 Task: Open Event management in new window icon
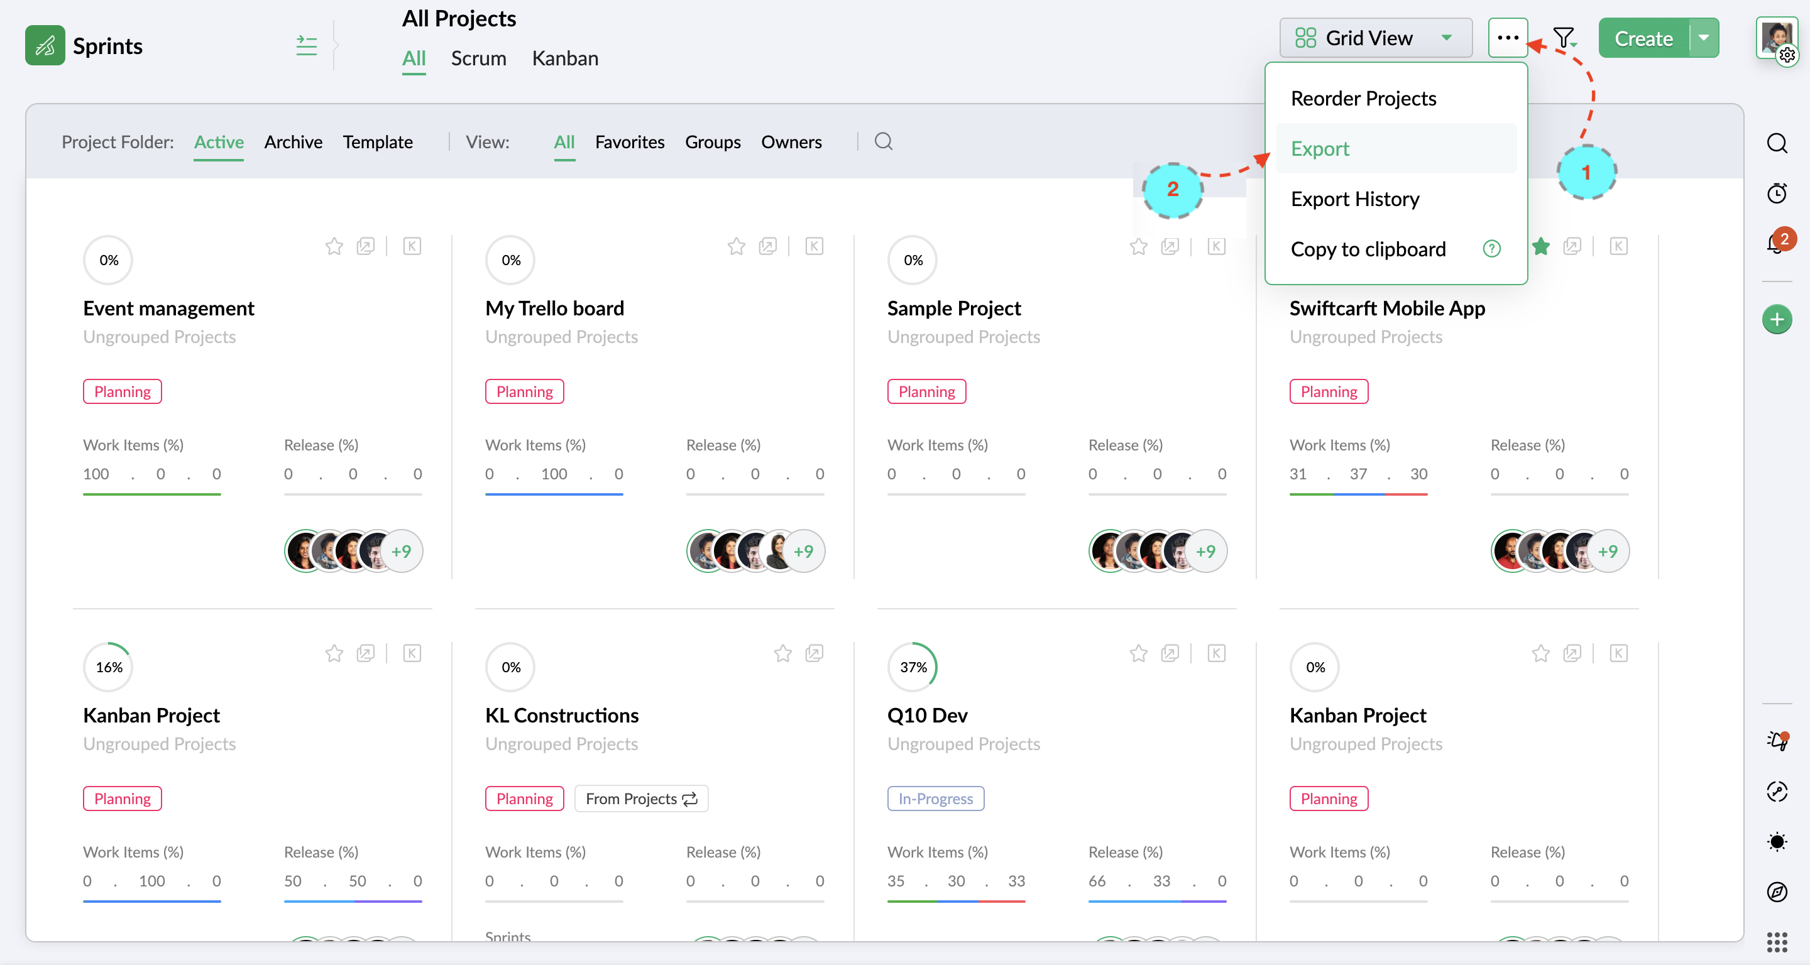tap(365, 246)
